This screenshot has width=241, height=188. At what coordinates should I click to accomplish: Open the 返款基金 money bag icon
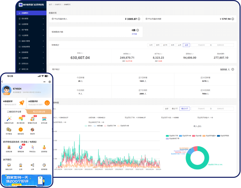click(x=44, y=147)
